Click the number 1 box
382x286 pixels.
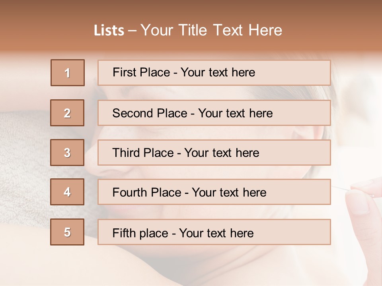click(x=68, y=73)
